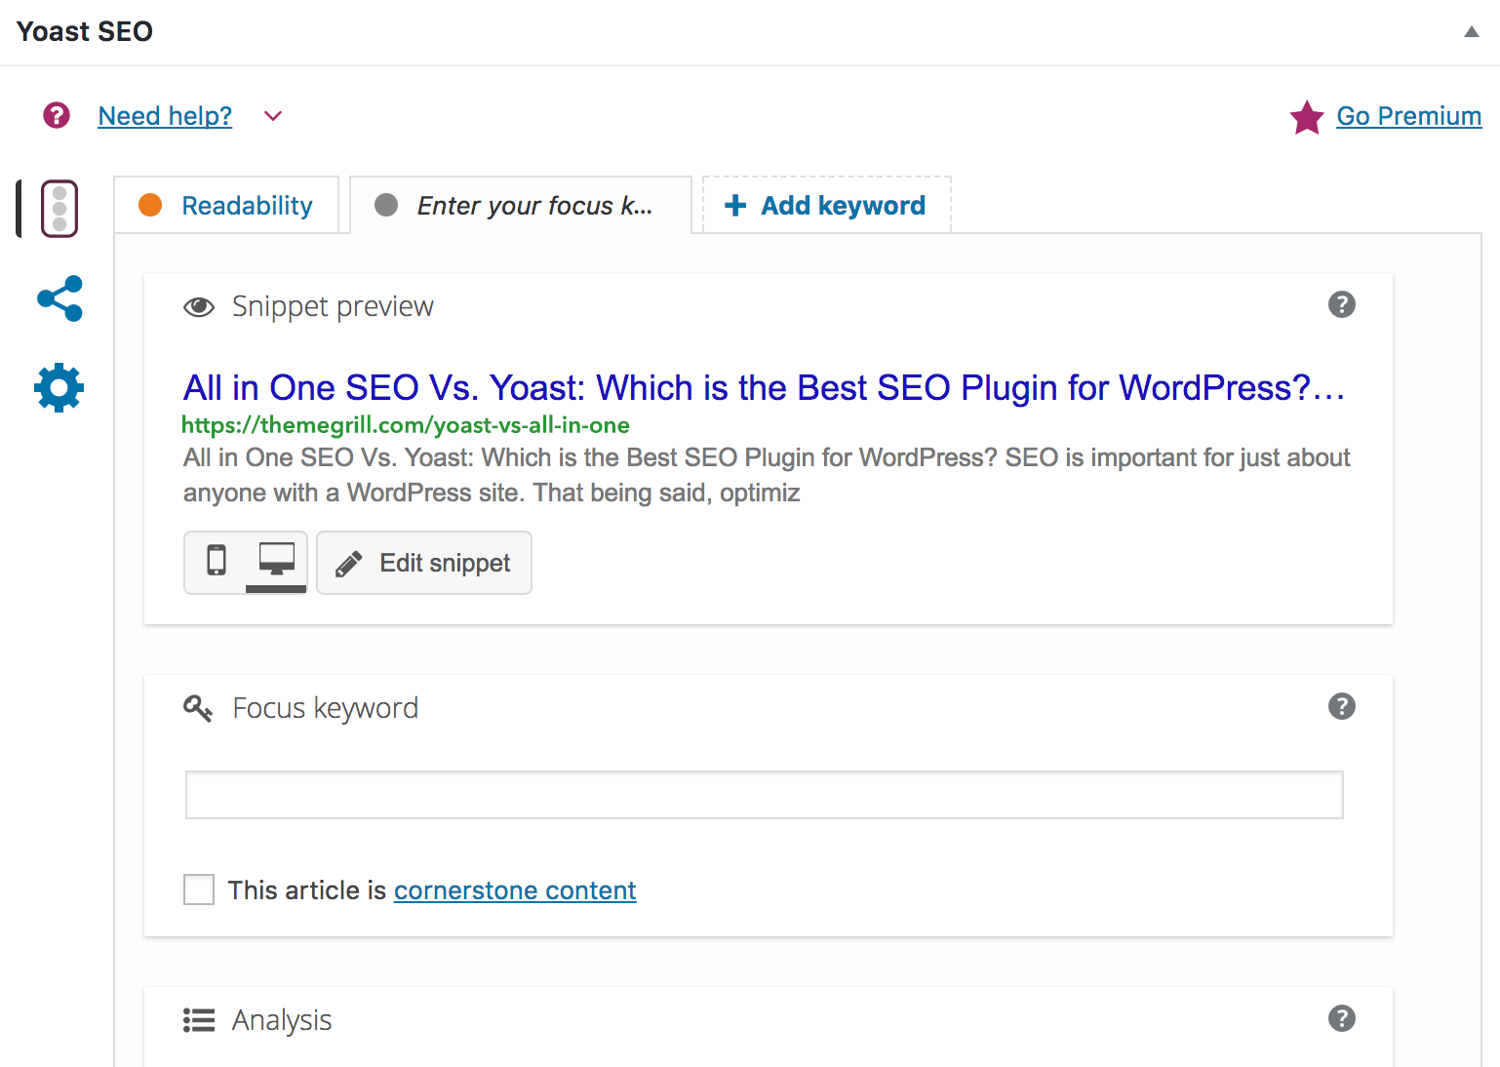
Task: Click the green themegrill.com snippet URL
Action: (406, 425)
